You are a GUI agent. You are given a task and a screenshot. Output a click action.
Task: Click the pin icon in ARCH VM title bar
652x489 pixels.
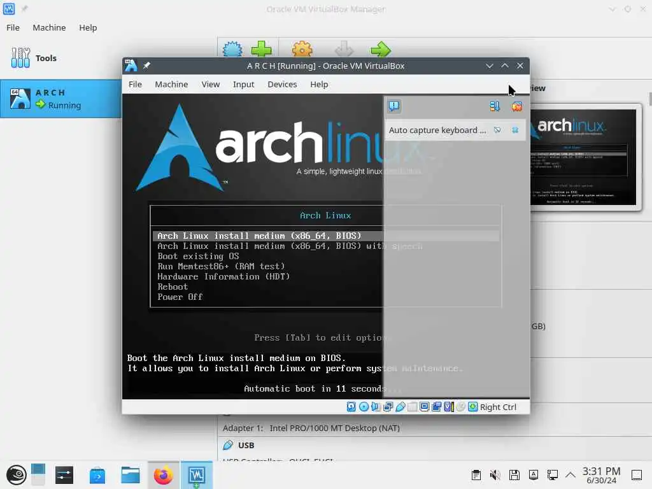(x=147, y=66)
